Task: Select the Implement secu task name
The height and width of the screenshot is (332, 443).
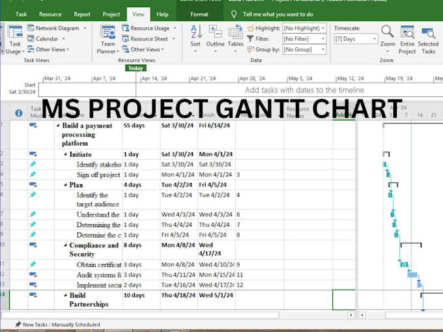Action: [99, 285]
